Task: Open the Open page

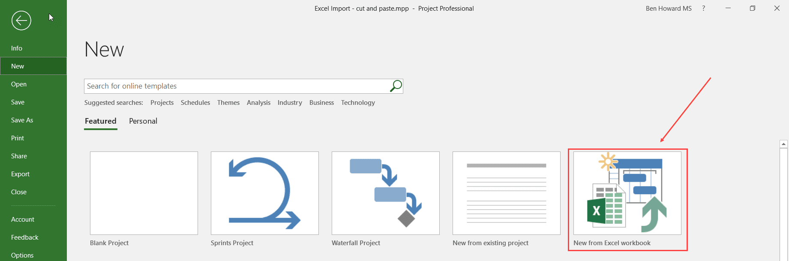Action: [33, 84]
